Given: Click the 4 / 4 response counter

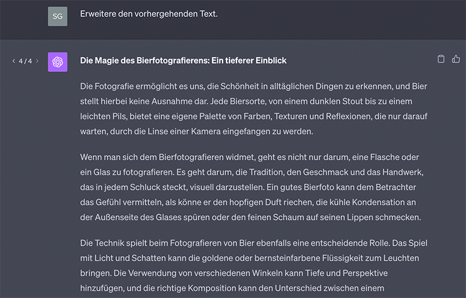Looking at the screenshot, I should (x=25, y=61).
